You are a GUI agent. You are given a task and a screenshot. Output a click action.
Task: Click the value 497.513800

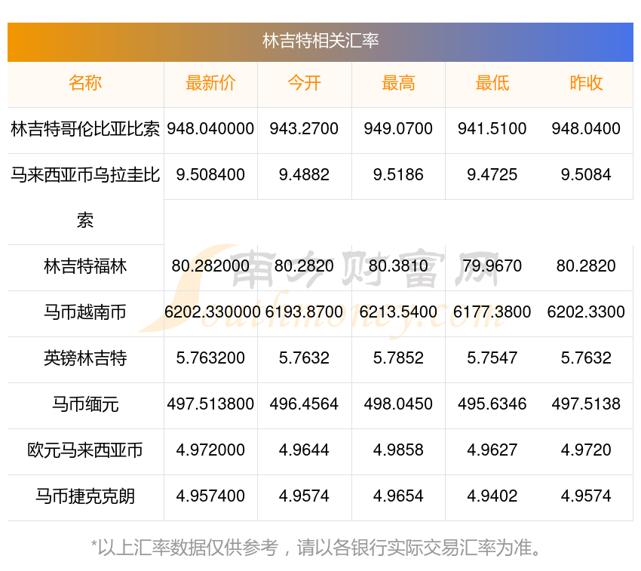(210, 404)
